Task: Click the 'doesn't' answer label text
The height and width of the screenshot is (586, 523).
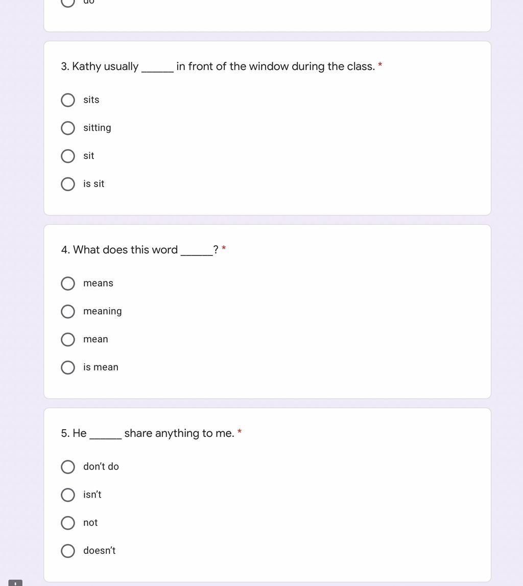Action: (x=100, y=551)
